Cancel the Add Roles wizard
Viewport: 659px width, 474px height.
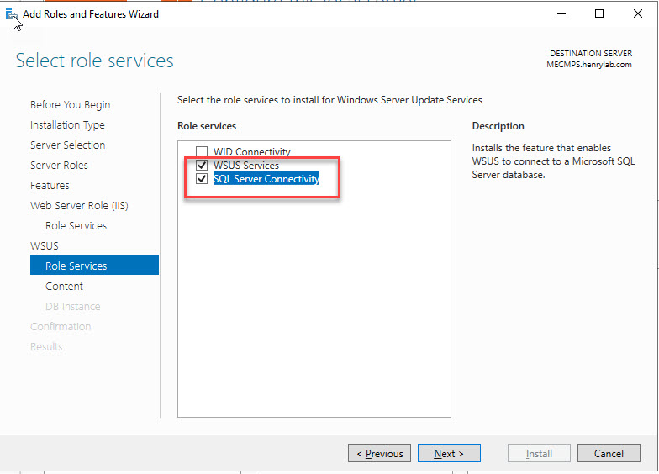[x=609, y=454]
